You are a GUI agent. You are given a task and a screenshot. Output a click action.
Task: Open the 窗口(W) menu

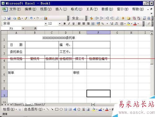(x=122, y=9)
